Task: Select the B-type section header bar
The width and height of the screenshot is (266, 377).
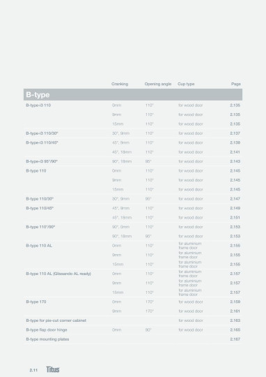Action: (x=133, y=94)
